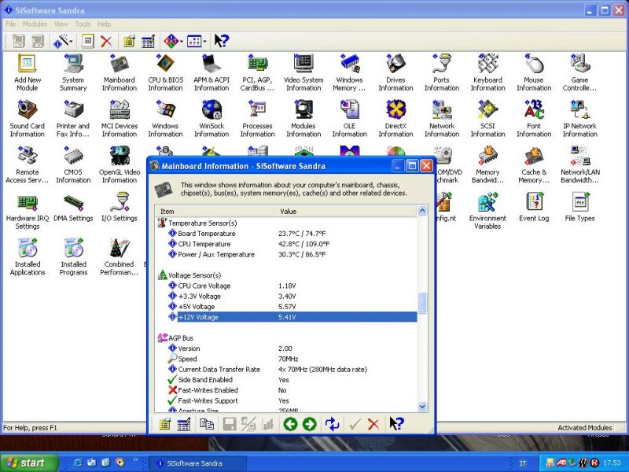This screenshot has height=472, width=629.
Task: Open Printer and Fax Info module
Action: 73,119
